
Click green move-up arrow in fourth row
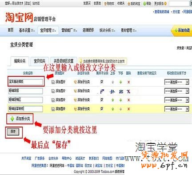[112, 109]
